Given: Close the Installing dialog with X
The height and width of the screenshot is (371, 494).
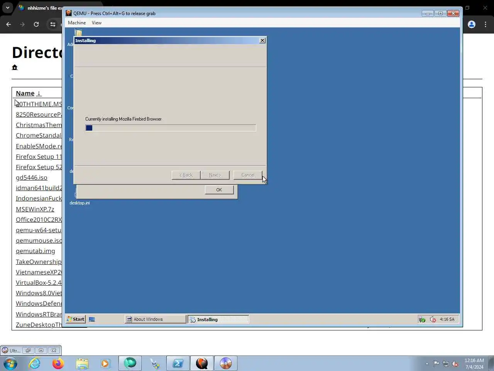Looking at the screenshot, I should click(262, 40).
